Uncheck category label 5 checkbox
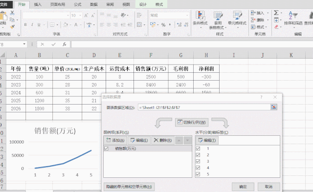 coord(198,174)
